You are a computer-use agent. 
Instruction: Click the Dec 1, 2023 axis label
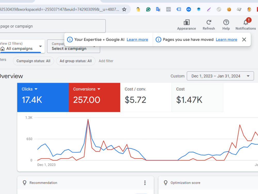[x=46, y=165]
